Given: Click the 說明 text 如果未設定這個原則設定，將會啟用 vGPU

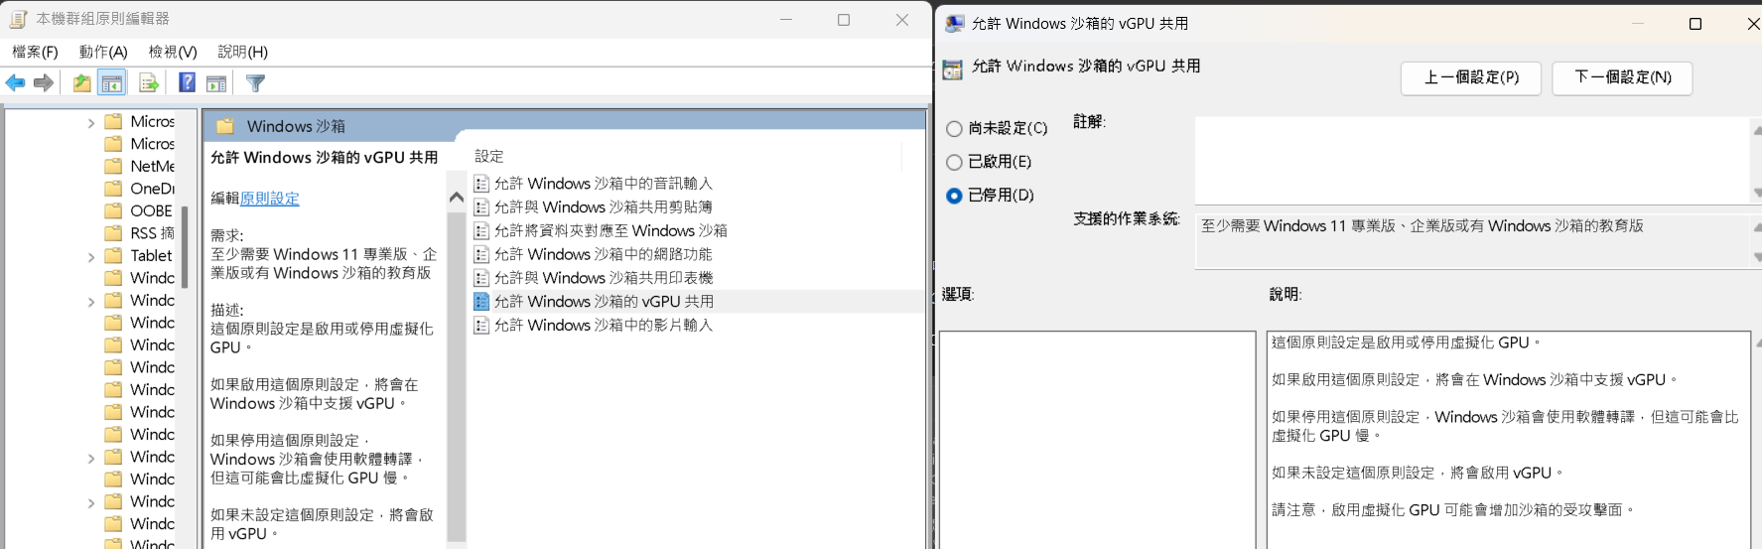Looking at the screenshot, I should click(1419, 473).
